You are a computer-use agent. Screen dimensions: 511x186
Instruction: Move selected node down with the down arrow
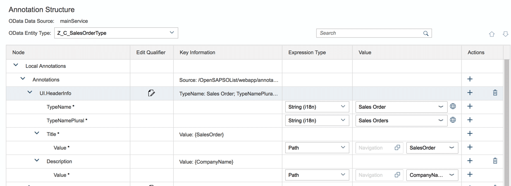(505, 34)
